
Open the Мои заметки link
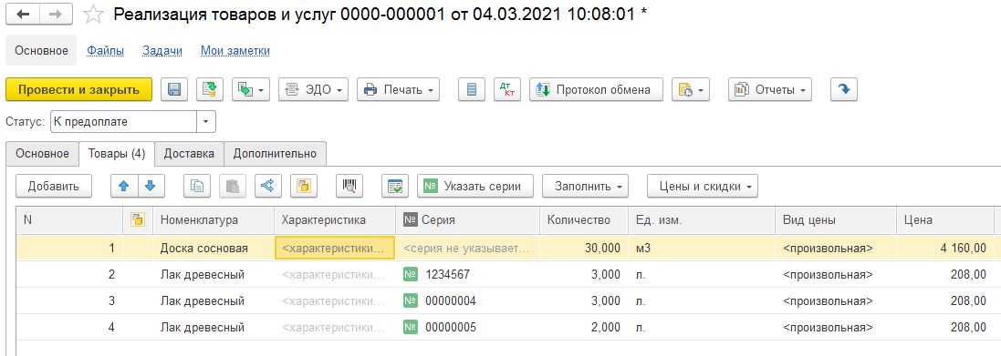click(235, 51)
